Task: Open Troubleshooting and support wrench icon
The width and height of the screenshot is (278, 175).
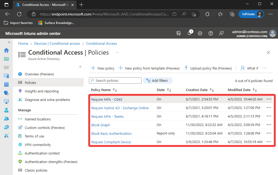Action: 6,136
